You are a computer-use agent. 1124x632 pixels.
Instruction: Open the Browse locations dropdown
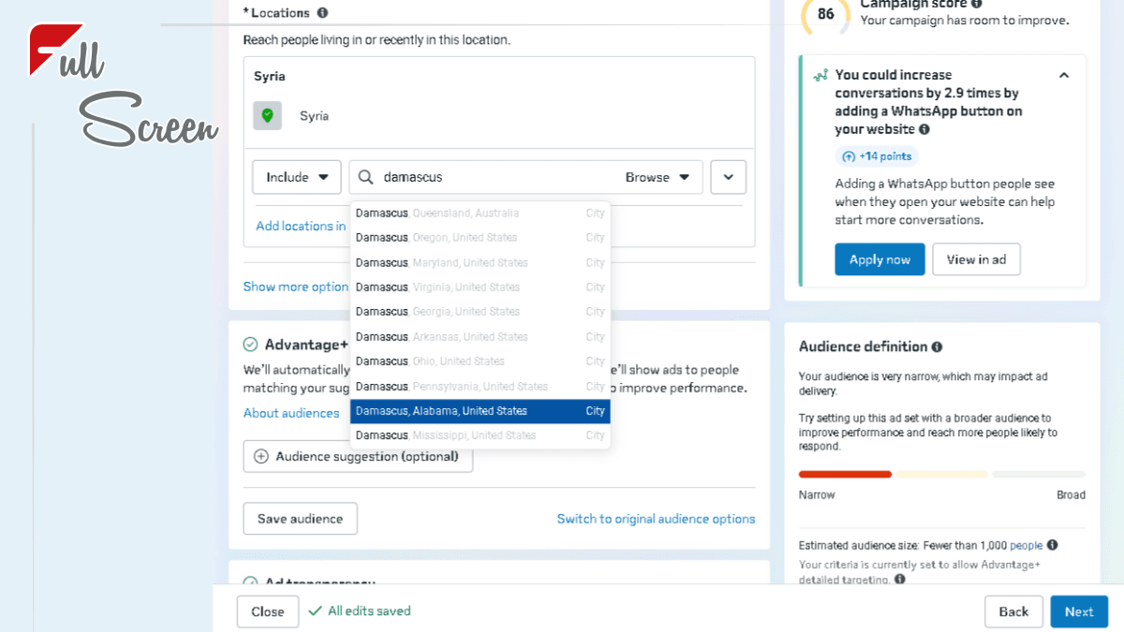pyautogui.click(x=658, y=177)
